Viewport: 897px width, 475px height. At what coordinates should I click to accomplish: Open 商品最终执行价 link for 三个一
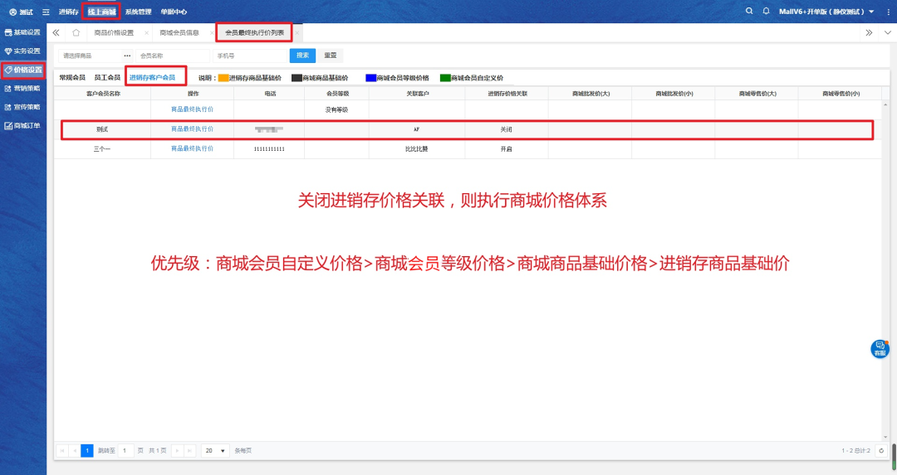(192, 148)
